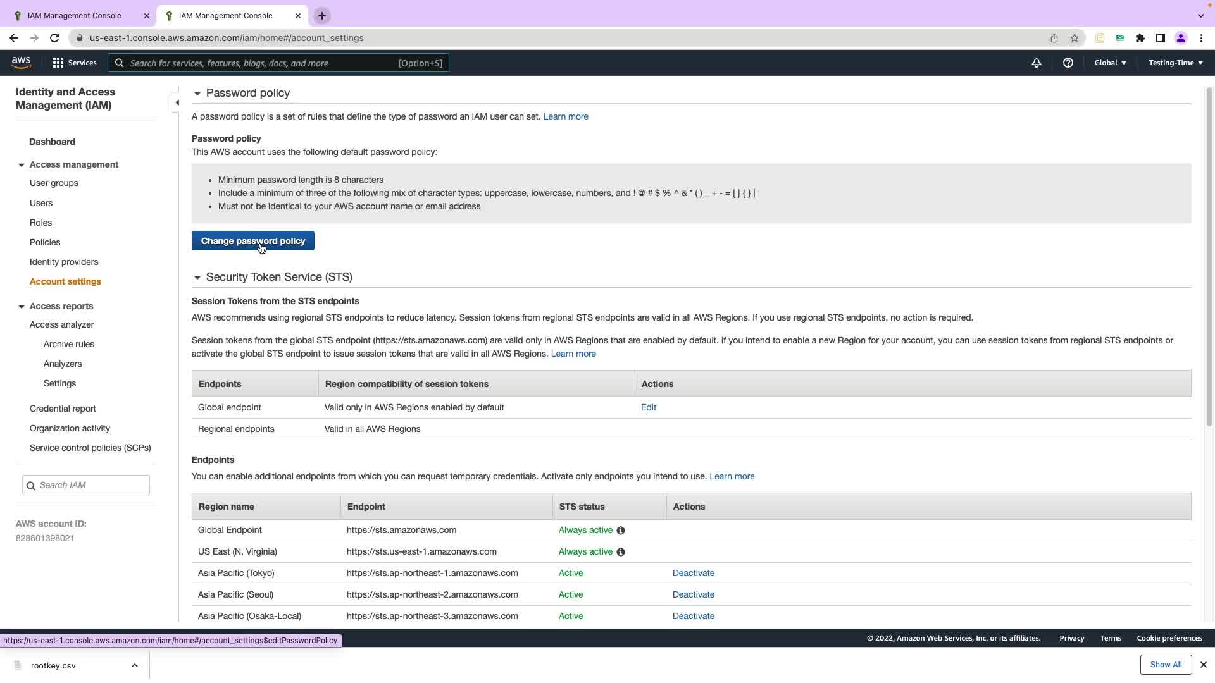Open the Services grid menu icon
The height and width of the screenshot is (683, 1215).
coord(58,63)
